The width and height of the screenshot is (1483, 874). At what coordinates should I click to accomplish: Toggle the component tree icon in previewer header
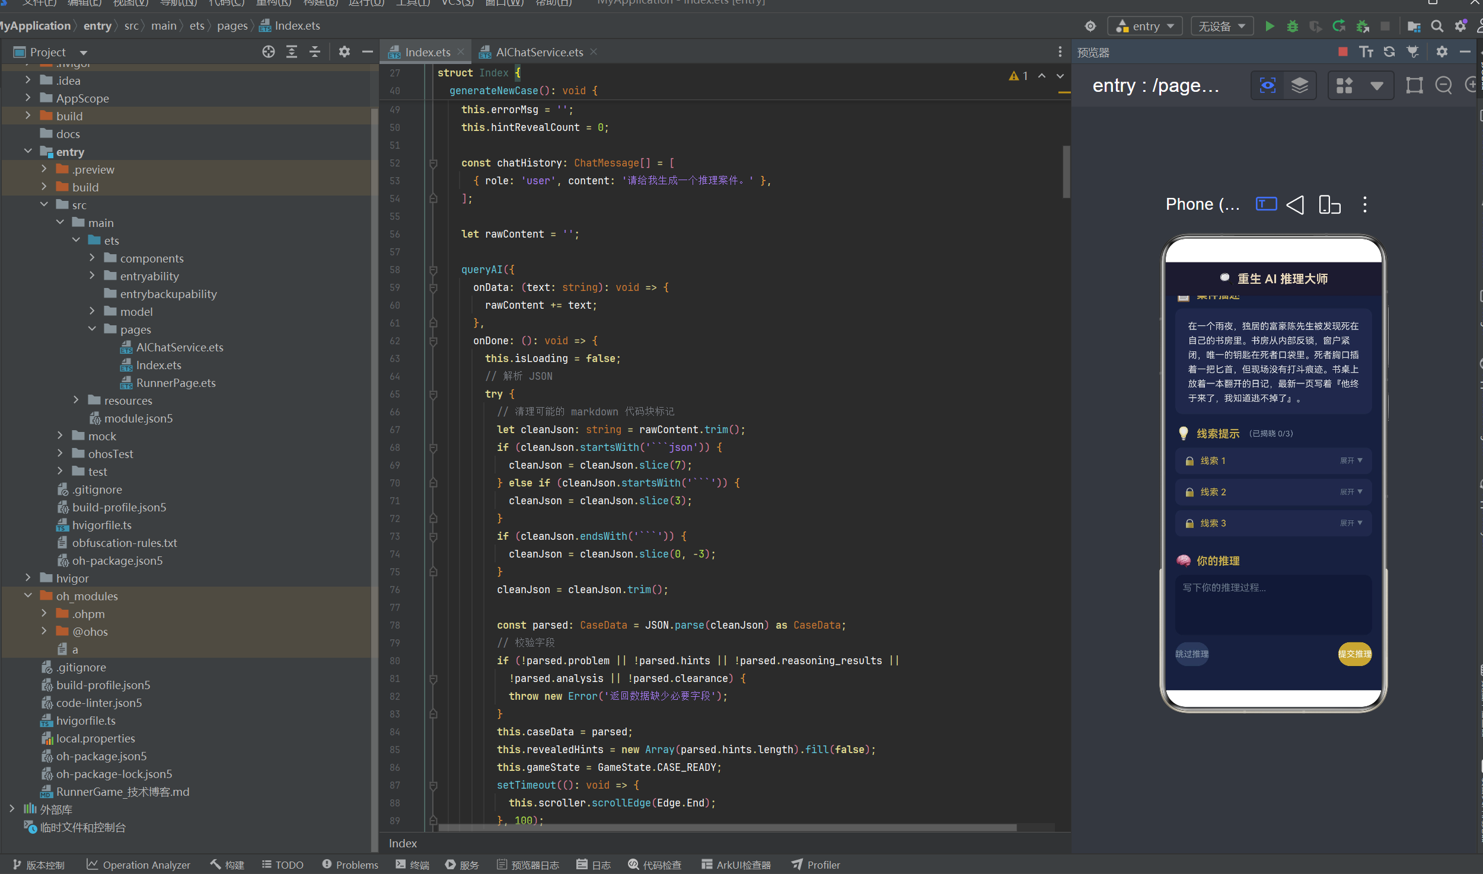coord(1413,52)
